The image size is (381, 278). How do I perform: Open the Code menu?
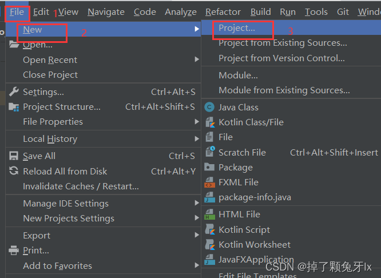[145, 12]
